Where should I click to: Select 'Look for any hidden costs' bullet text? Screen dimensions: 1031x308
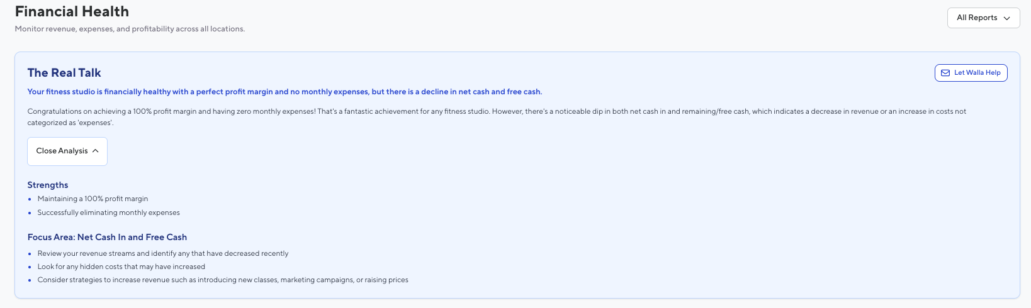pyautogui.click(x=121, y=267)
